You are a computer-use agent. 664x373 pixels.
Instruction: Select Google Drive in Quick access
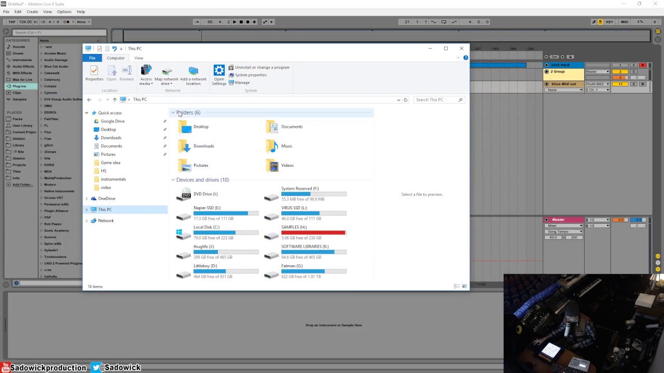point(113,121)
